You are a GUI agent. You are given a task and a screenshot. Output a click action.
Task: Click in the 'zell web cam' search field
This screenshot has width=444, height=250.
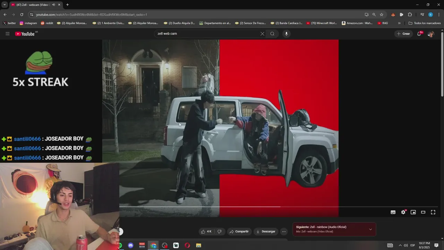[207, 34]
